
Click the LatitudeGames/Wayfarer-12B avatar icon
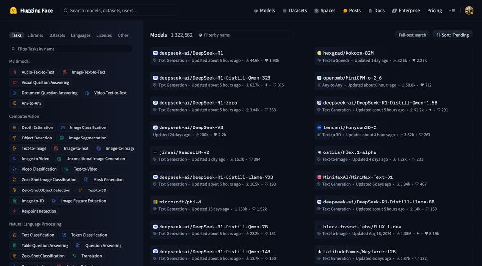click(x=319, y=251)
